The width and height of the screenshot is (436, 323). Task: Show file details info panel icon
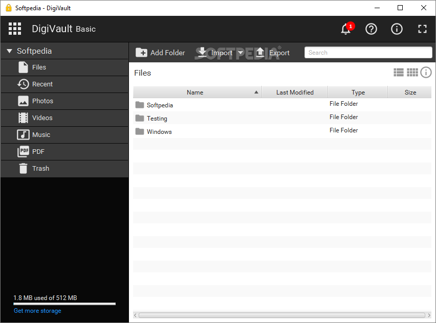click(x=426, y=73)
